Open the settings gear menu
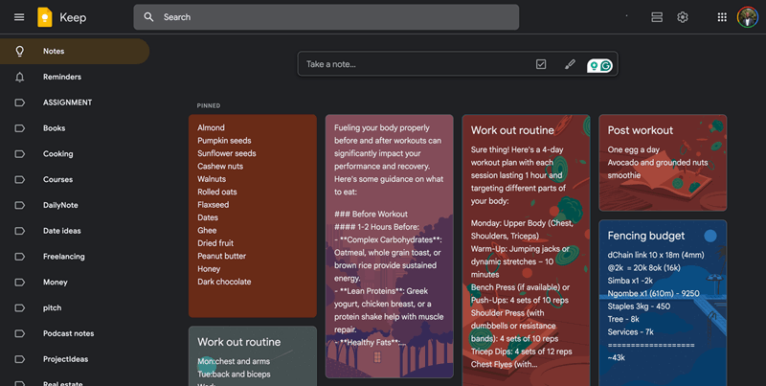Viewport: 766px width, 386px height. point(683,17)
